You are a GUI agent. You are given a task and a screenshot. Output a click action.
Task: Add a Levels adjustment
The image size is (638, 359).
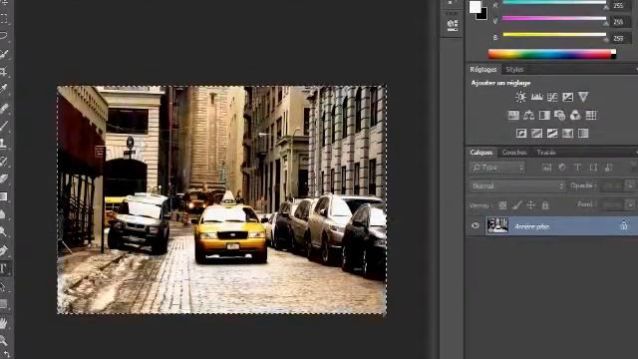click(x=536, y=97)
